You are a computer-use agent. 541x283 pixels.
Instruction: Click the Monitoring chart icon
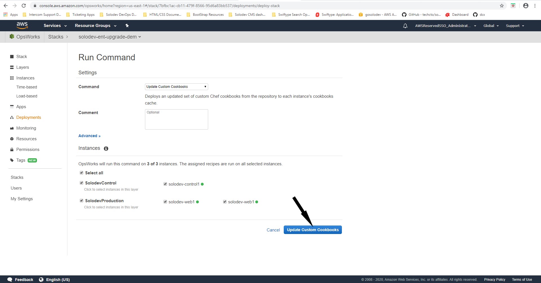click(12, 128)
